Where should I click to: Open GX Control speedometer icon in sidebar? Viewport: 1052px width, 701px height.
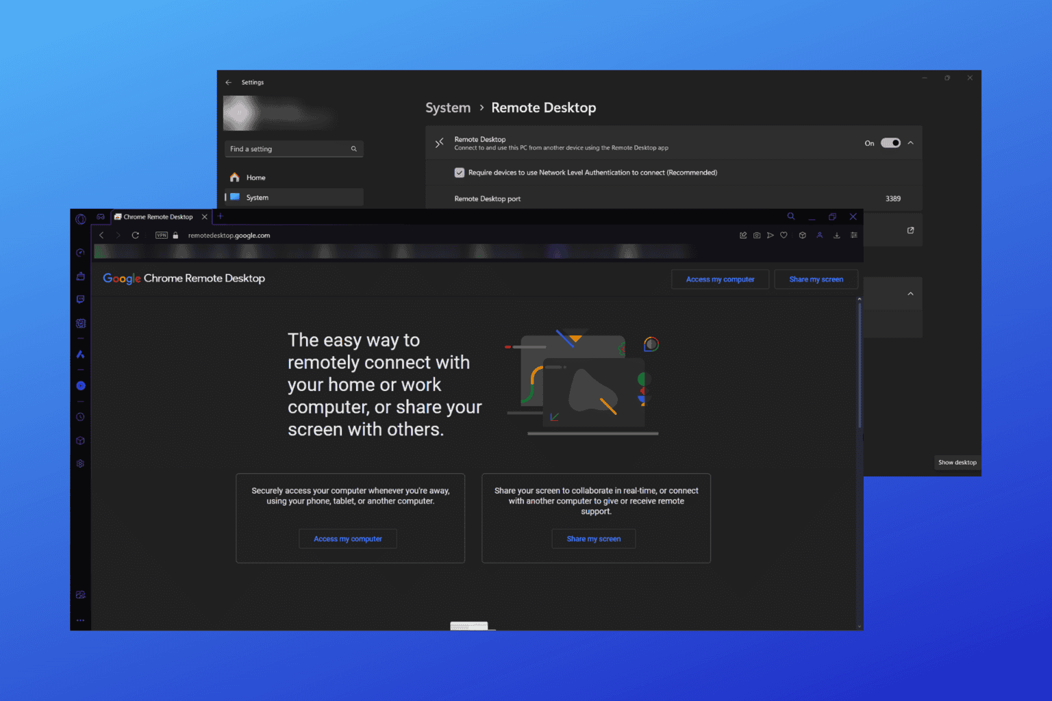click(80, 253)
